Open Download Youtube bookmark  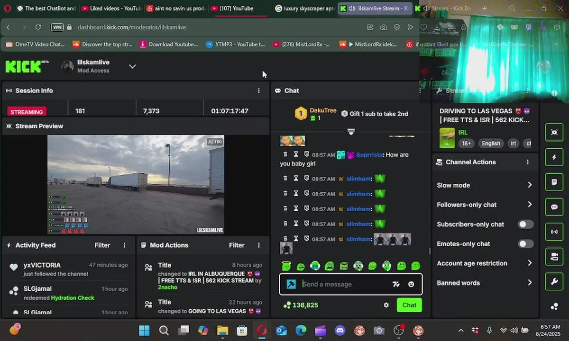(169, 44)
